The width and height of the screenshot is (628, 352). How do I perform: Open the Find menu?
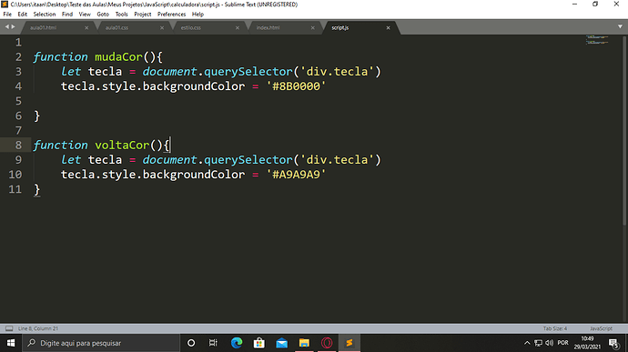coord(66,14)
